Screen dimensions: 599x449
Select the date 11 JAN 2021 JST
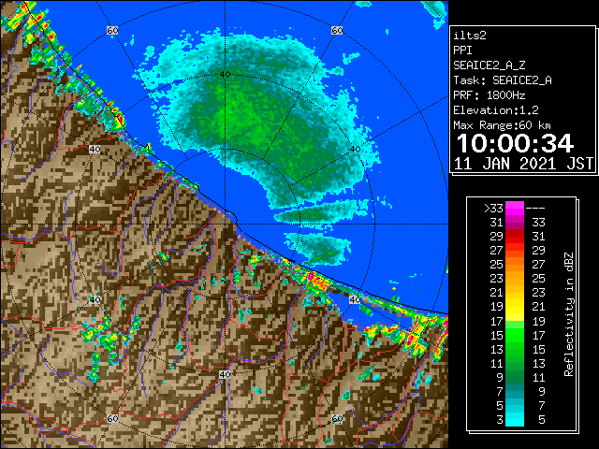523,164
